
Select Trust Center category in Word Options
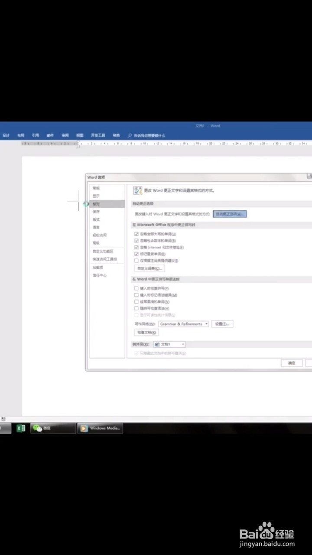coord(107,275)
